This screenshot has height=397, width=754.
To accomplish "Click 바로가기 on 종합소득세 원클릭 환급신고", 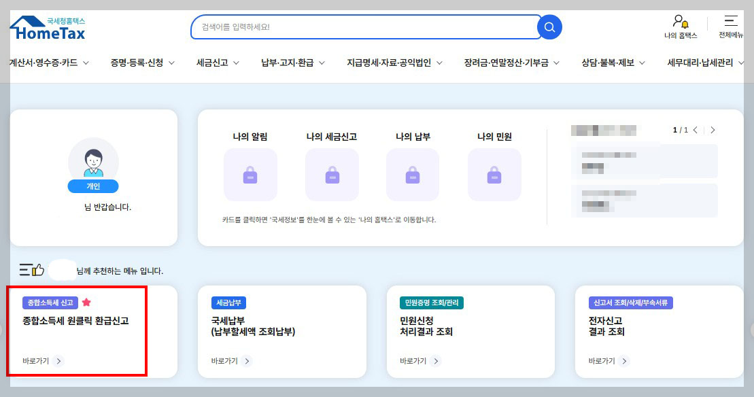I will pos(40,361).
